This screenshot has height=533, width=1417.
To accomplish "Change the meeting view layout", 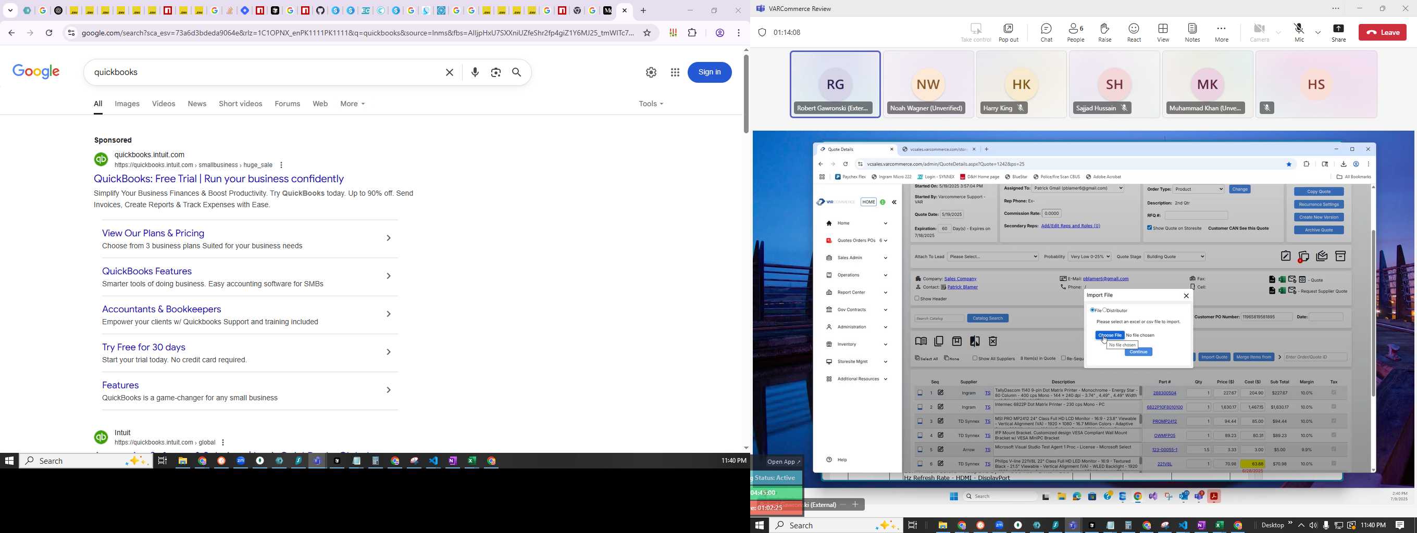I will 1163,32.
